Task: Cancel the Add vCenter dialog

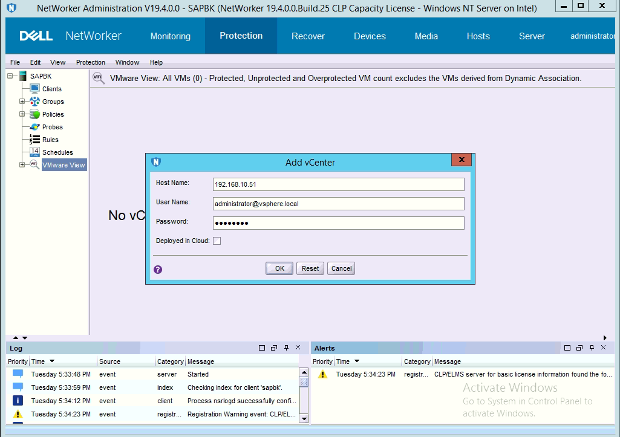Action: tap(341, 268)
